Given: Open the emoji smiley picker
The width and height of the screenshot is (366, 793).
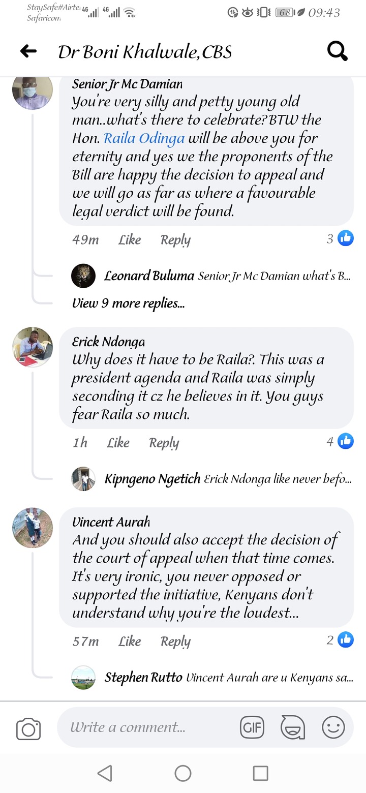Looking at the screenshot, I should pos(333,727).
